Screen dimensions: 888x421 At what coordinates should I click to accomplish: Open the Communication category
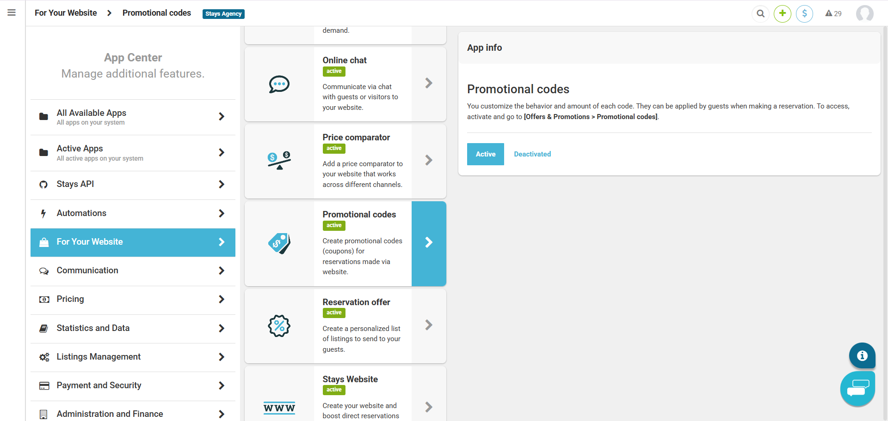point(133,271)
